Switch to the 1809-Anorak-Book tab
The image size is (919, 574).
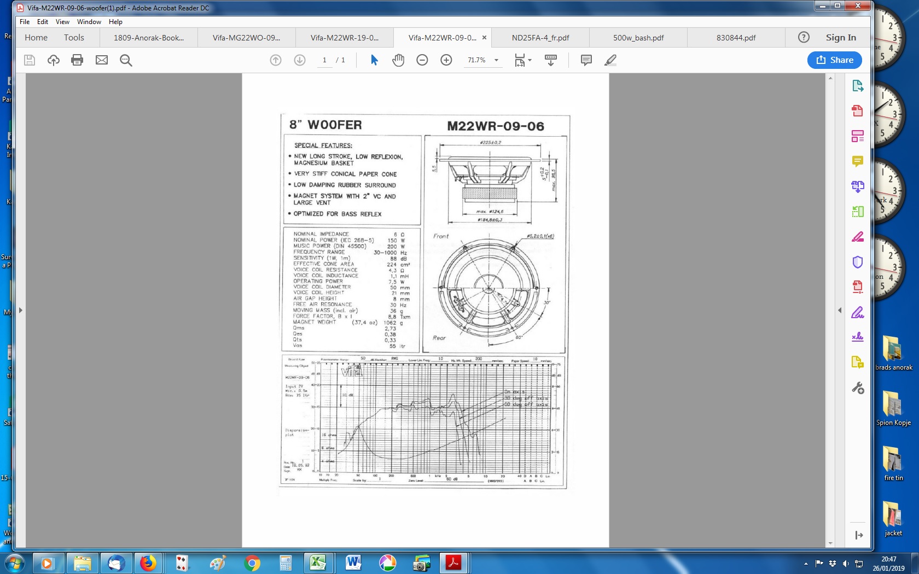pos(149,38)
